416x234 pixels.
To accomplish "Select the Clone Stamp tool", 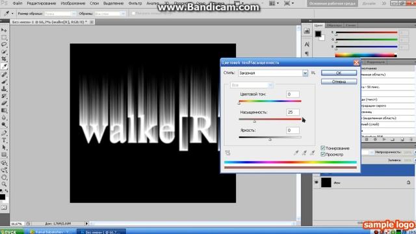I will point(4,89).
